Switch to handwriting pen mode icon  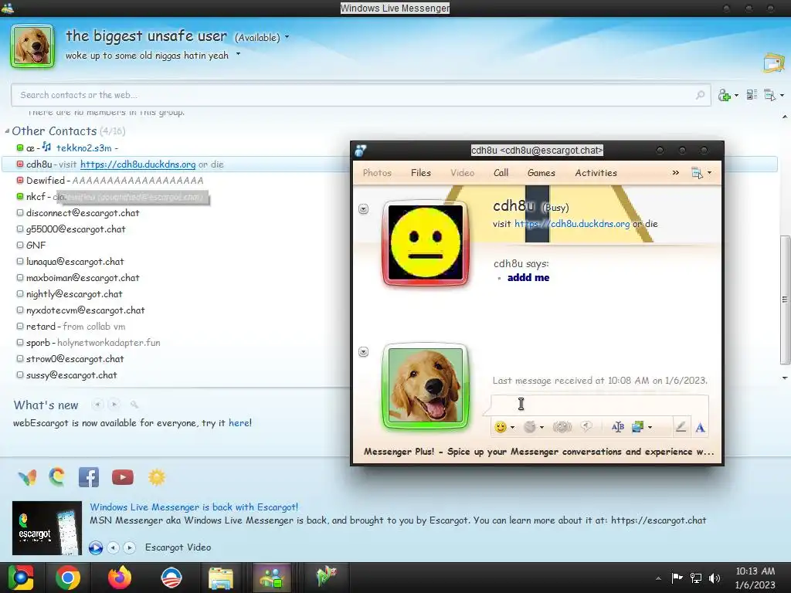coord(681,427)
